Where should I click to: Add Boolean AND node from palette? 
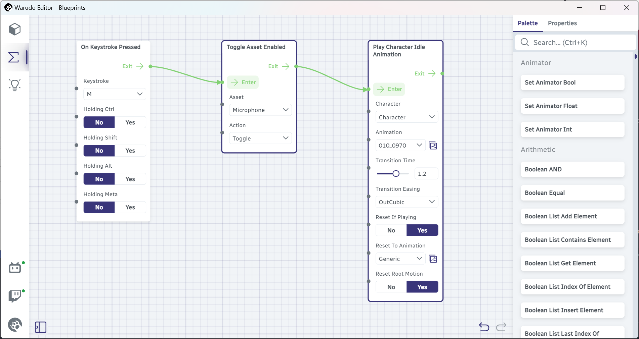572,169
